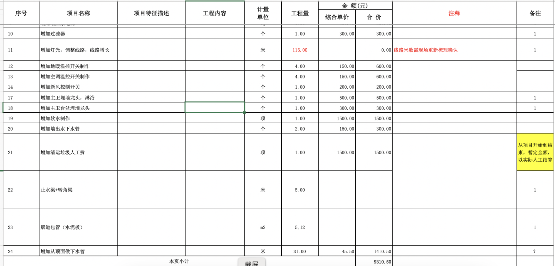Viewport: 555px width, 266px height.
Task: Click the 工程内容 header cell
Action: tap(215, 13)
